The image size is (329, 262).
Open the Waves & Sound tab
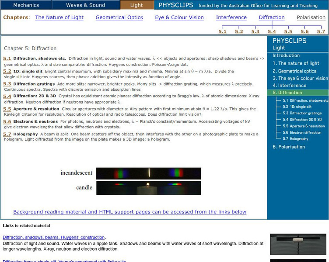pyautogui.click(x=86, y=5)
